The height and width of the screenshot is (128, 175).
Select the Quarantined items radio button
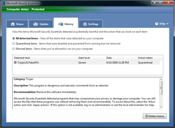[x=13, y=44]
